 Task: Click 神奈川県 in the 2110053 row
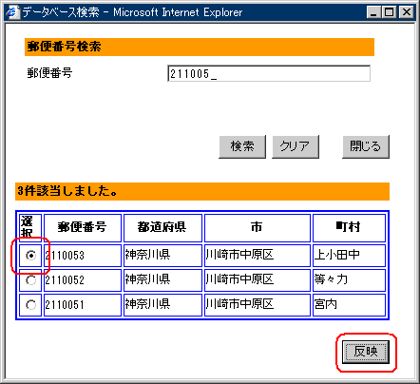pos(162,256)
